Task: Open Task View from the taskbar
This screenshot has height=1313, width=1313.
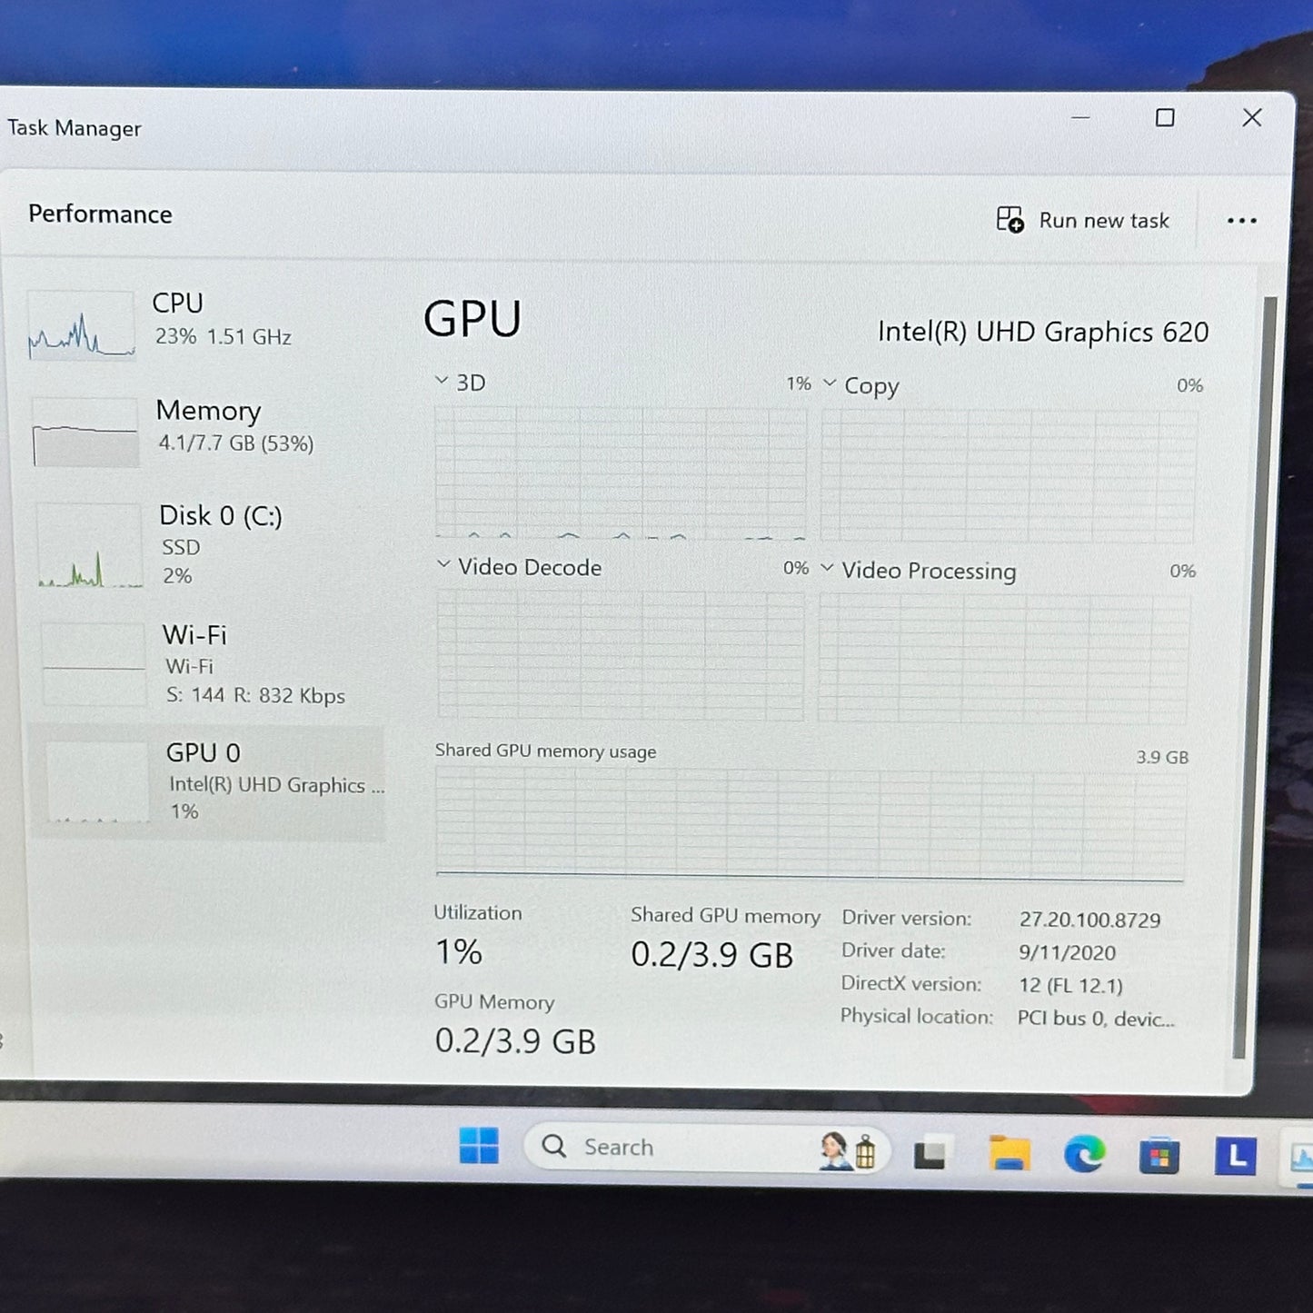Action: click(930, 1153)
